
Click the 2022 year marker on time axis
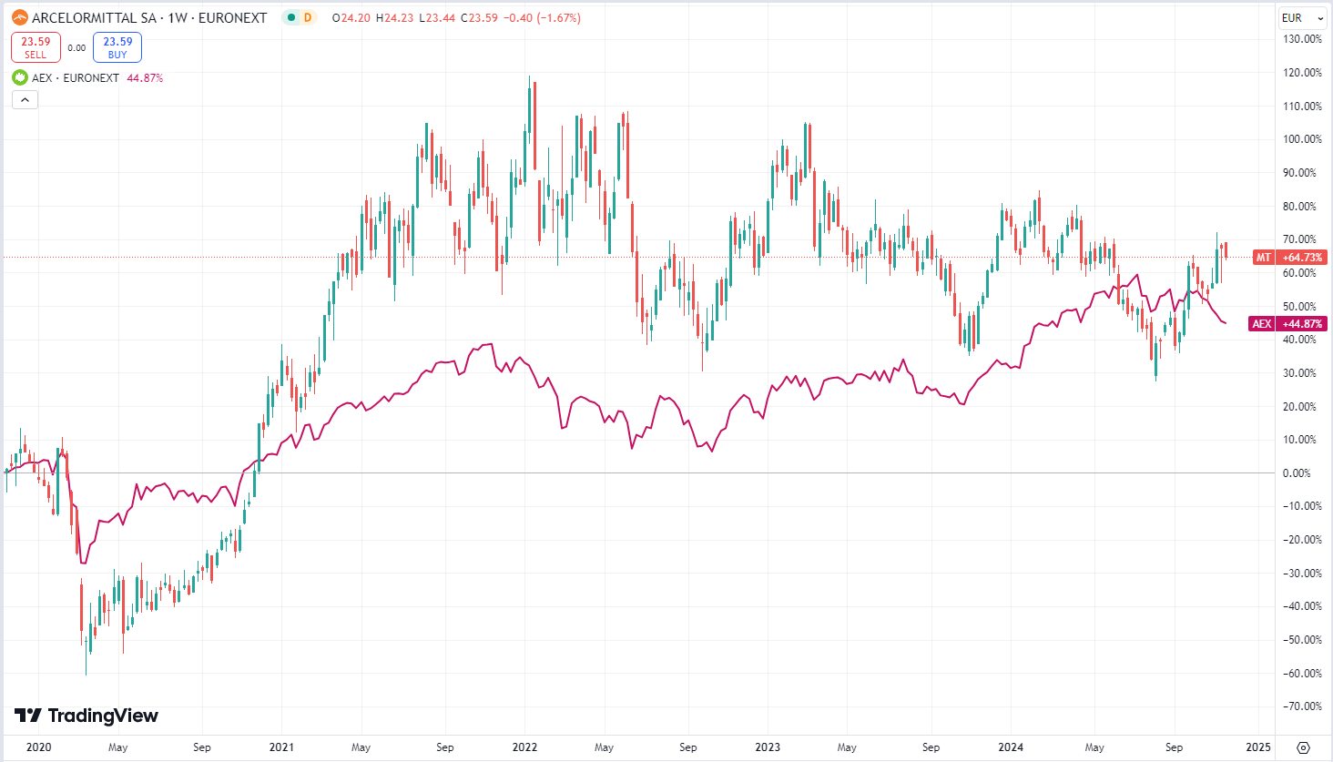click(x=524, y=747)
